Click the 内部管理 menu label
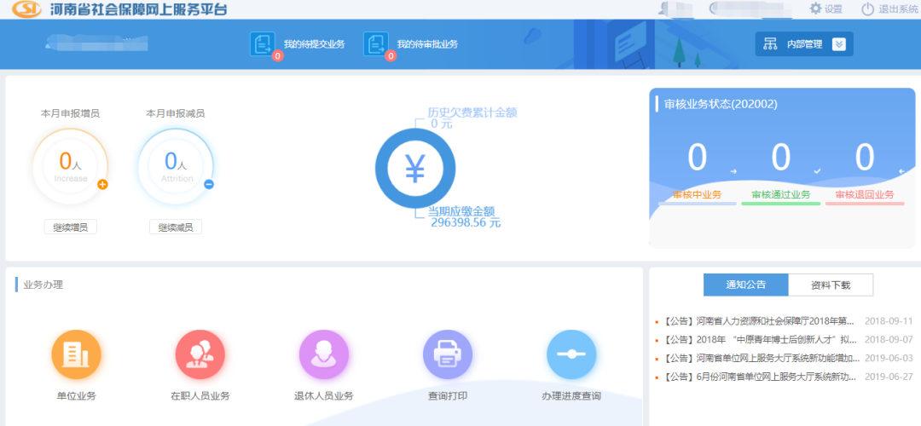 (x=805, y=44)
